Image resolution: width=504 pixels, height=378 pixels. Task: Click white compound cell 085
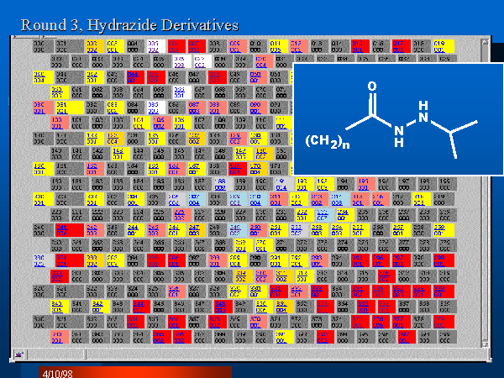pos(154,107)
